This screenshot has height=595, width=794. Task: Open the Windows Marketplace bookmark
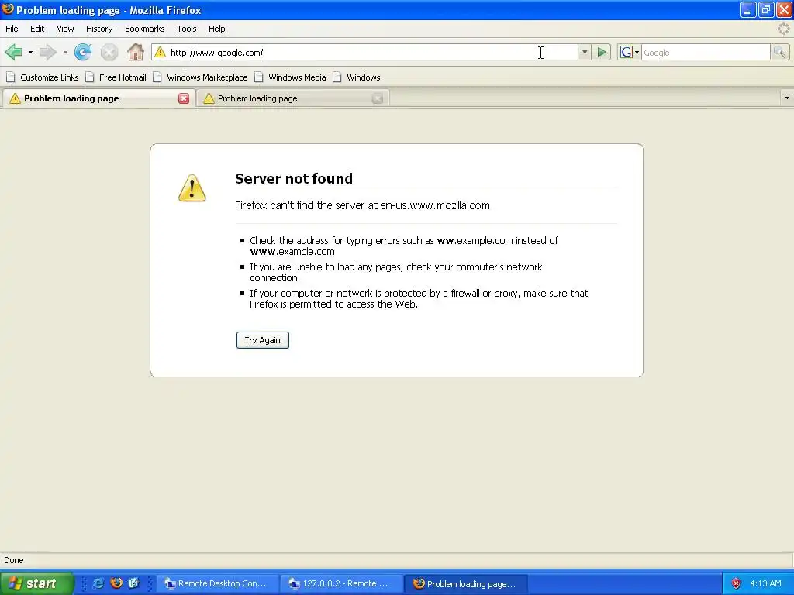(x=200, y=77)
